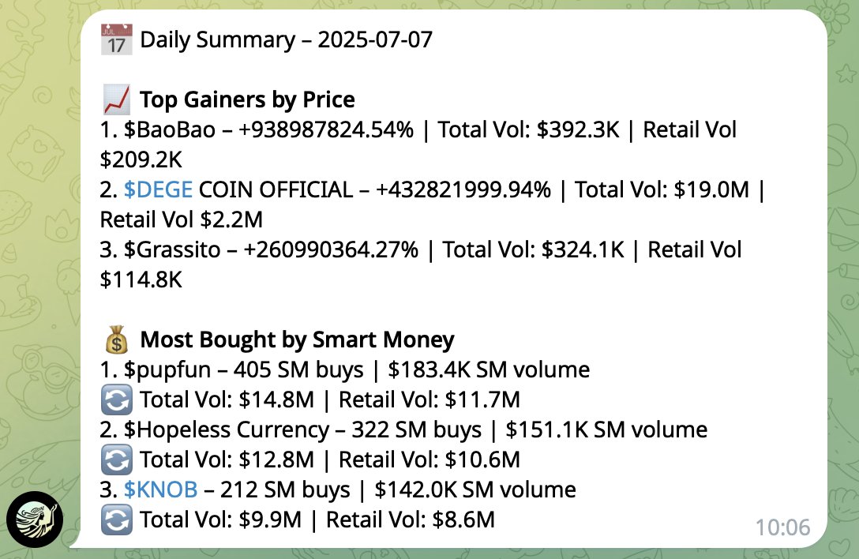Click the $BaoBao top gainer line
859x559 pixels.
click(418, 144)
